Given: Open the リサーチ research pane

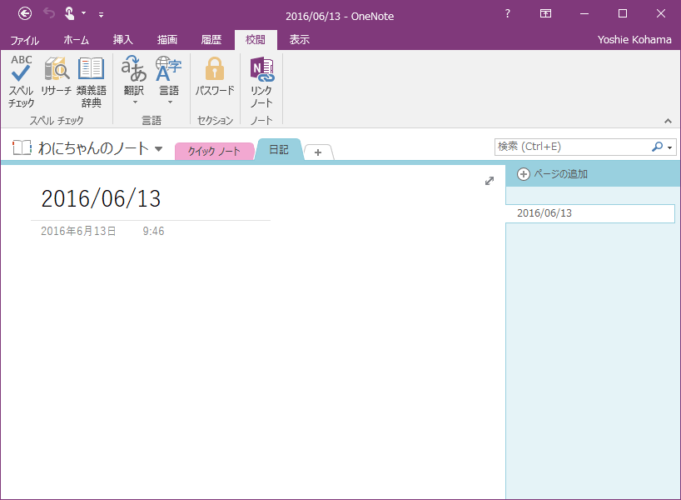Looking at the screenshot, I should (x=56, y=77).
